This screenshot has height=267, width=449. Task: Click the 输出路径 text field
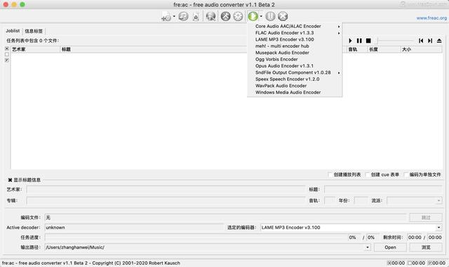205,247
